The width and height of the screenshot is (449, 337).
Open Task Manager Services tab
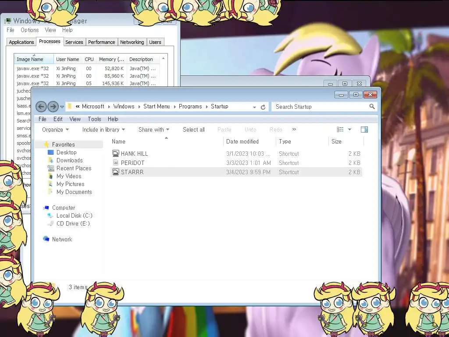click(x=74, y=42)
